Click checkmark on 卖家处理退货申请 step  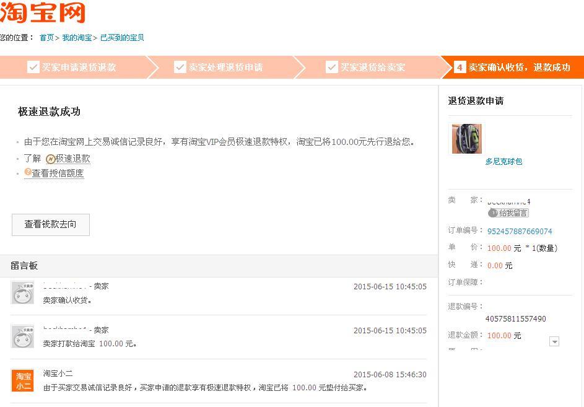pos(180,67)
